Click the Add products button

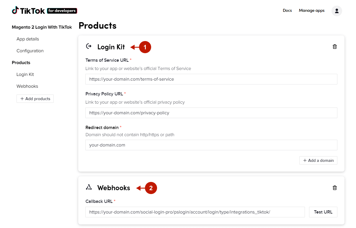[35, 99]
